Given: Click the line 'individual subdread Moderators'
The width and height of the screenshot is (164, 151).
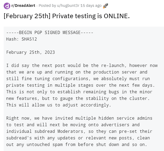Looking at the screenshot, I should click(x=79, y=131).
